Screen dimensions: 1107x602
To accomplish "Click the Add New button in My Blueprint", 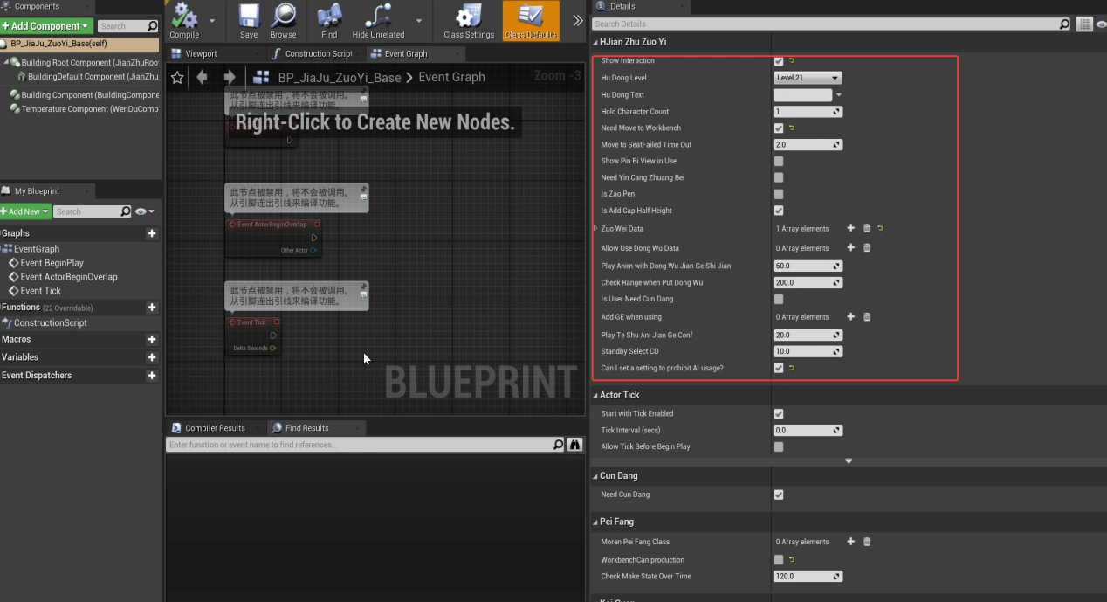I will (x=24, y=211).
